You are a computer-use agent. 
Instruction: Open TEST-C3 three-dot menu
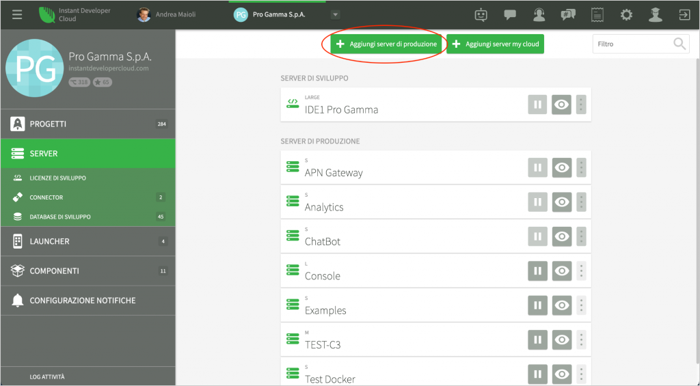(x=581, y=340)
